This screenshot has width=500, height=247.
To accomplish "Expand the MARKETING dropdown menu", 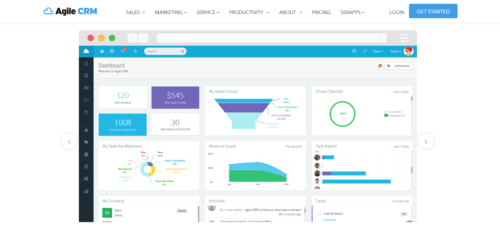I will pyautogui.click(x=171, y=12).
